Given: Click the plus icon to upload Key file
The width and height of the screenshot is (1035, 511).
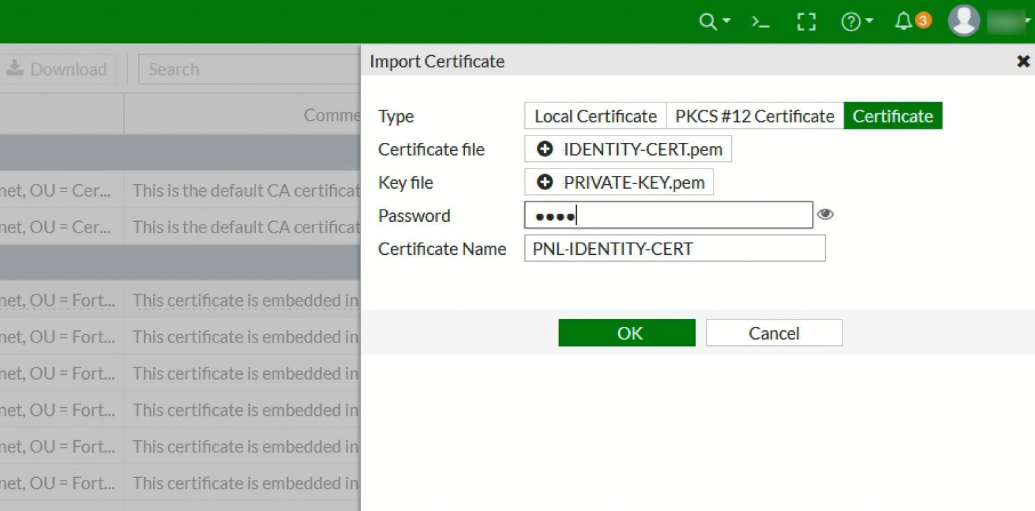Looking at the screenshot, I should tap(544, 181).
